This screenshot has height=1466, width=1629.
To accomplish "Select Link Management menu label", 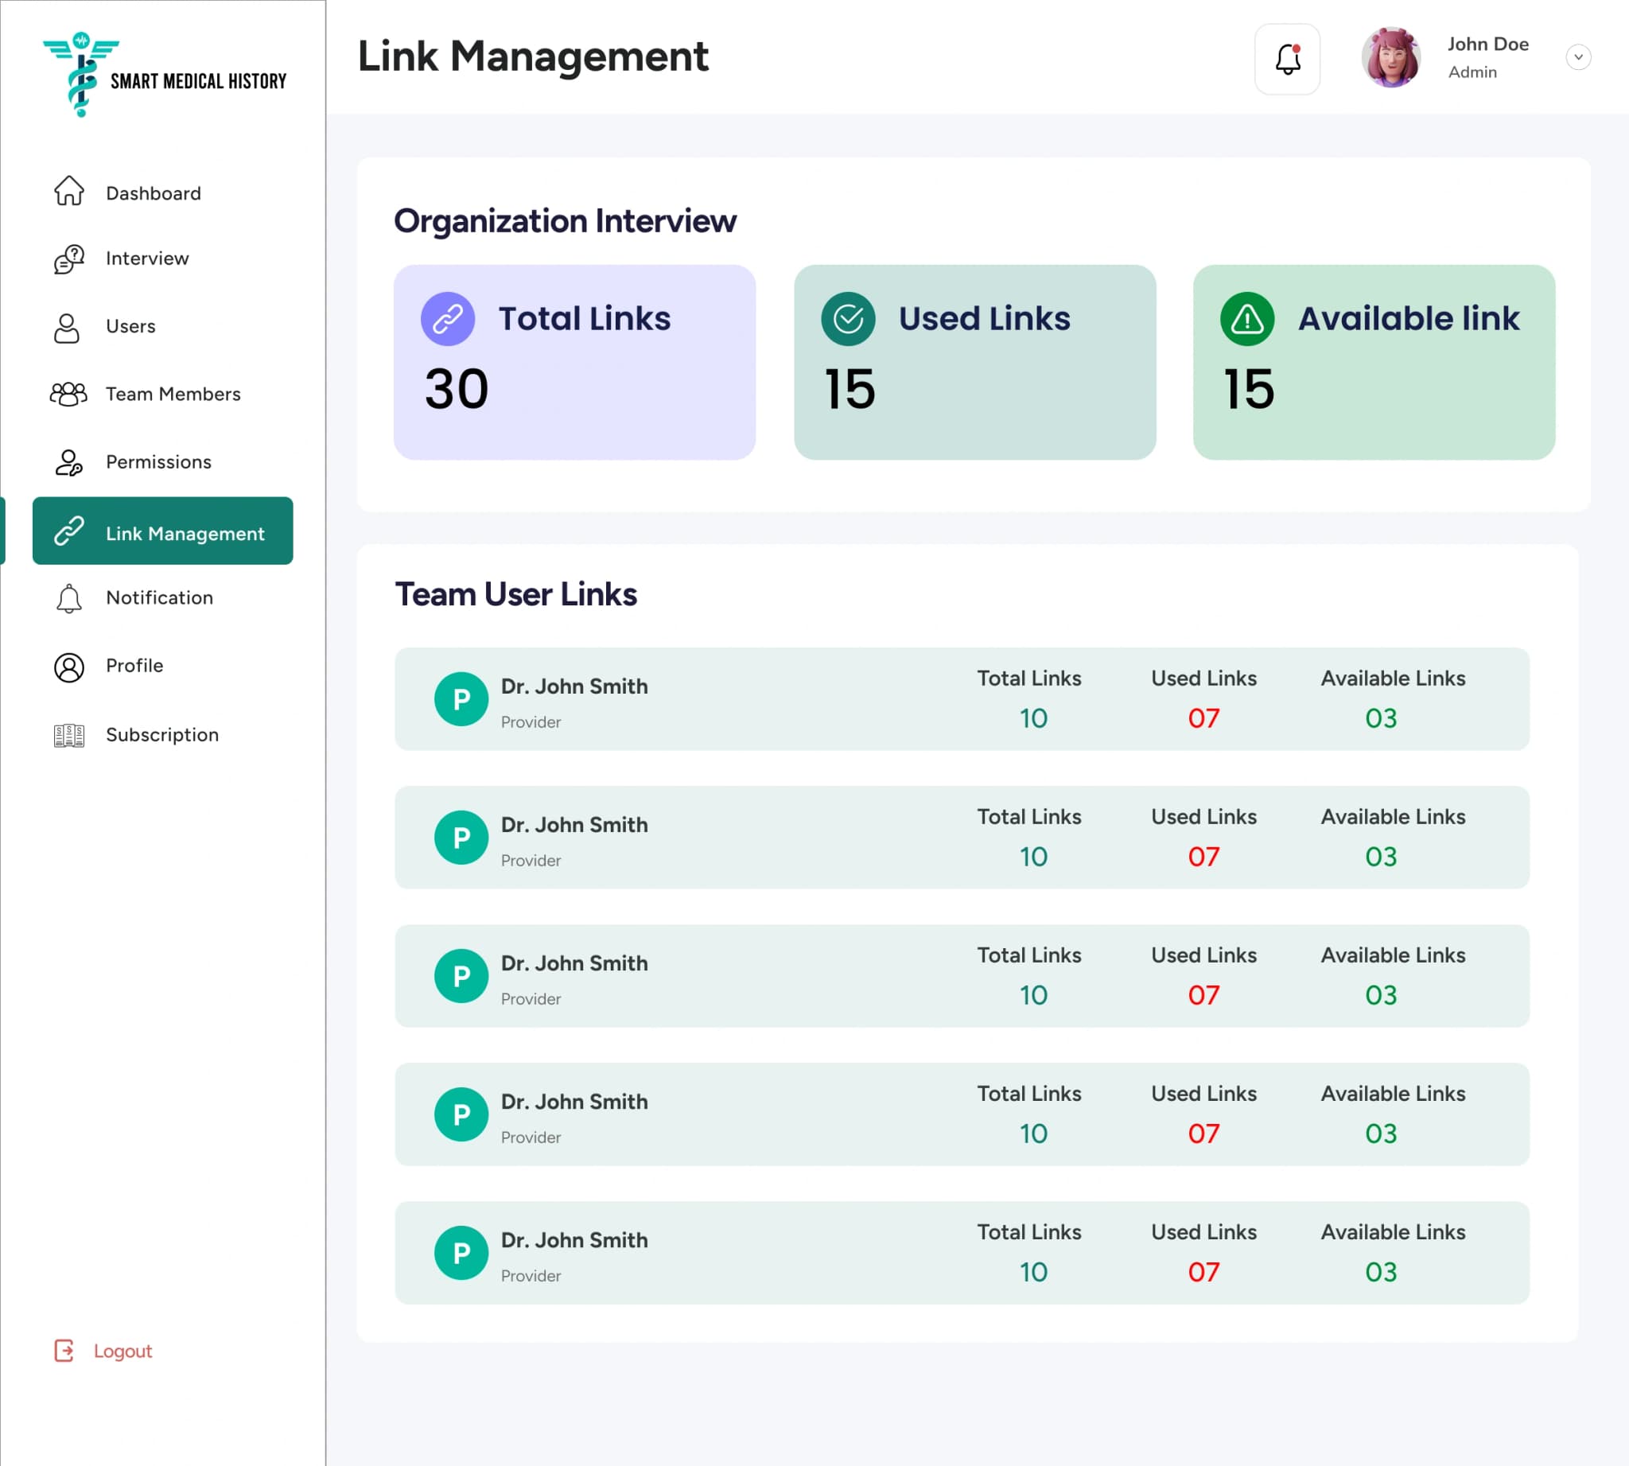I will tap(185, 533).
